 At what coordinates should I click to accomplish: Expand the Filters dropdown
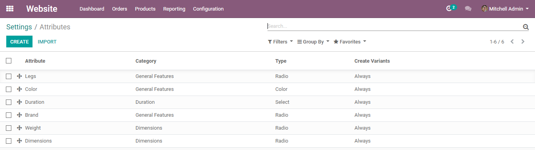[x=280, y=42]
